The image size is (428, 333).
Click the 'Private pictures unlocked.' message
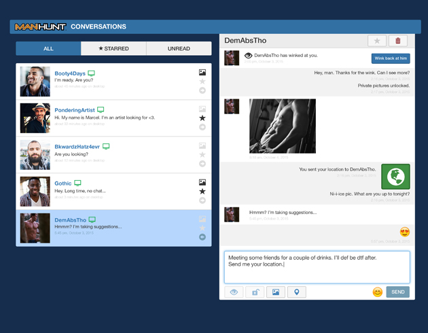pyautogui.click(x=384, y=86)
